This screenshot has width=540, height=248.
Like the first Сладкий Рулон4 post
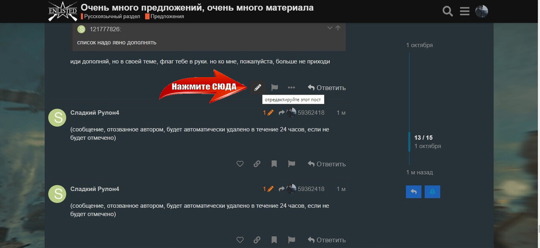pyautogui.click(x=240, y=164)
